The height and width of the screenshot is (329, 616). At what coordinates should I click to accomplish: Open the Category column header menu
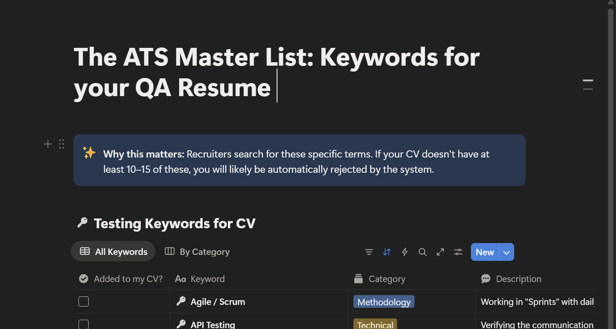[386, 279]
